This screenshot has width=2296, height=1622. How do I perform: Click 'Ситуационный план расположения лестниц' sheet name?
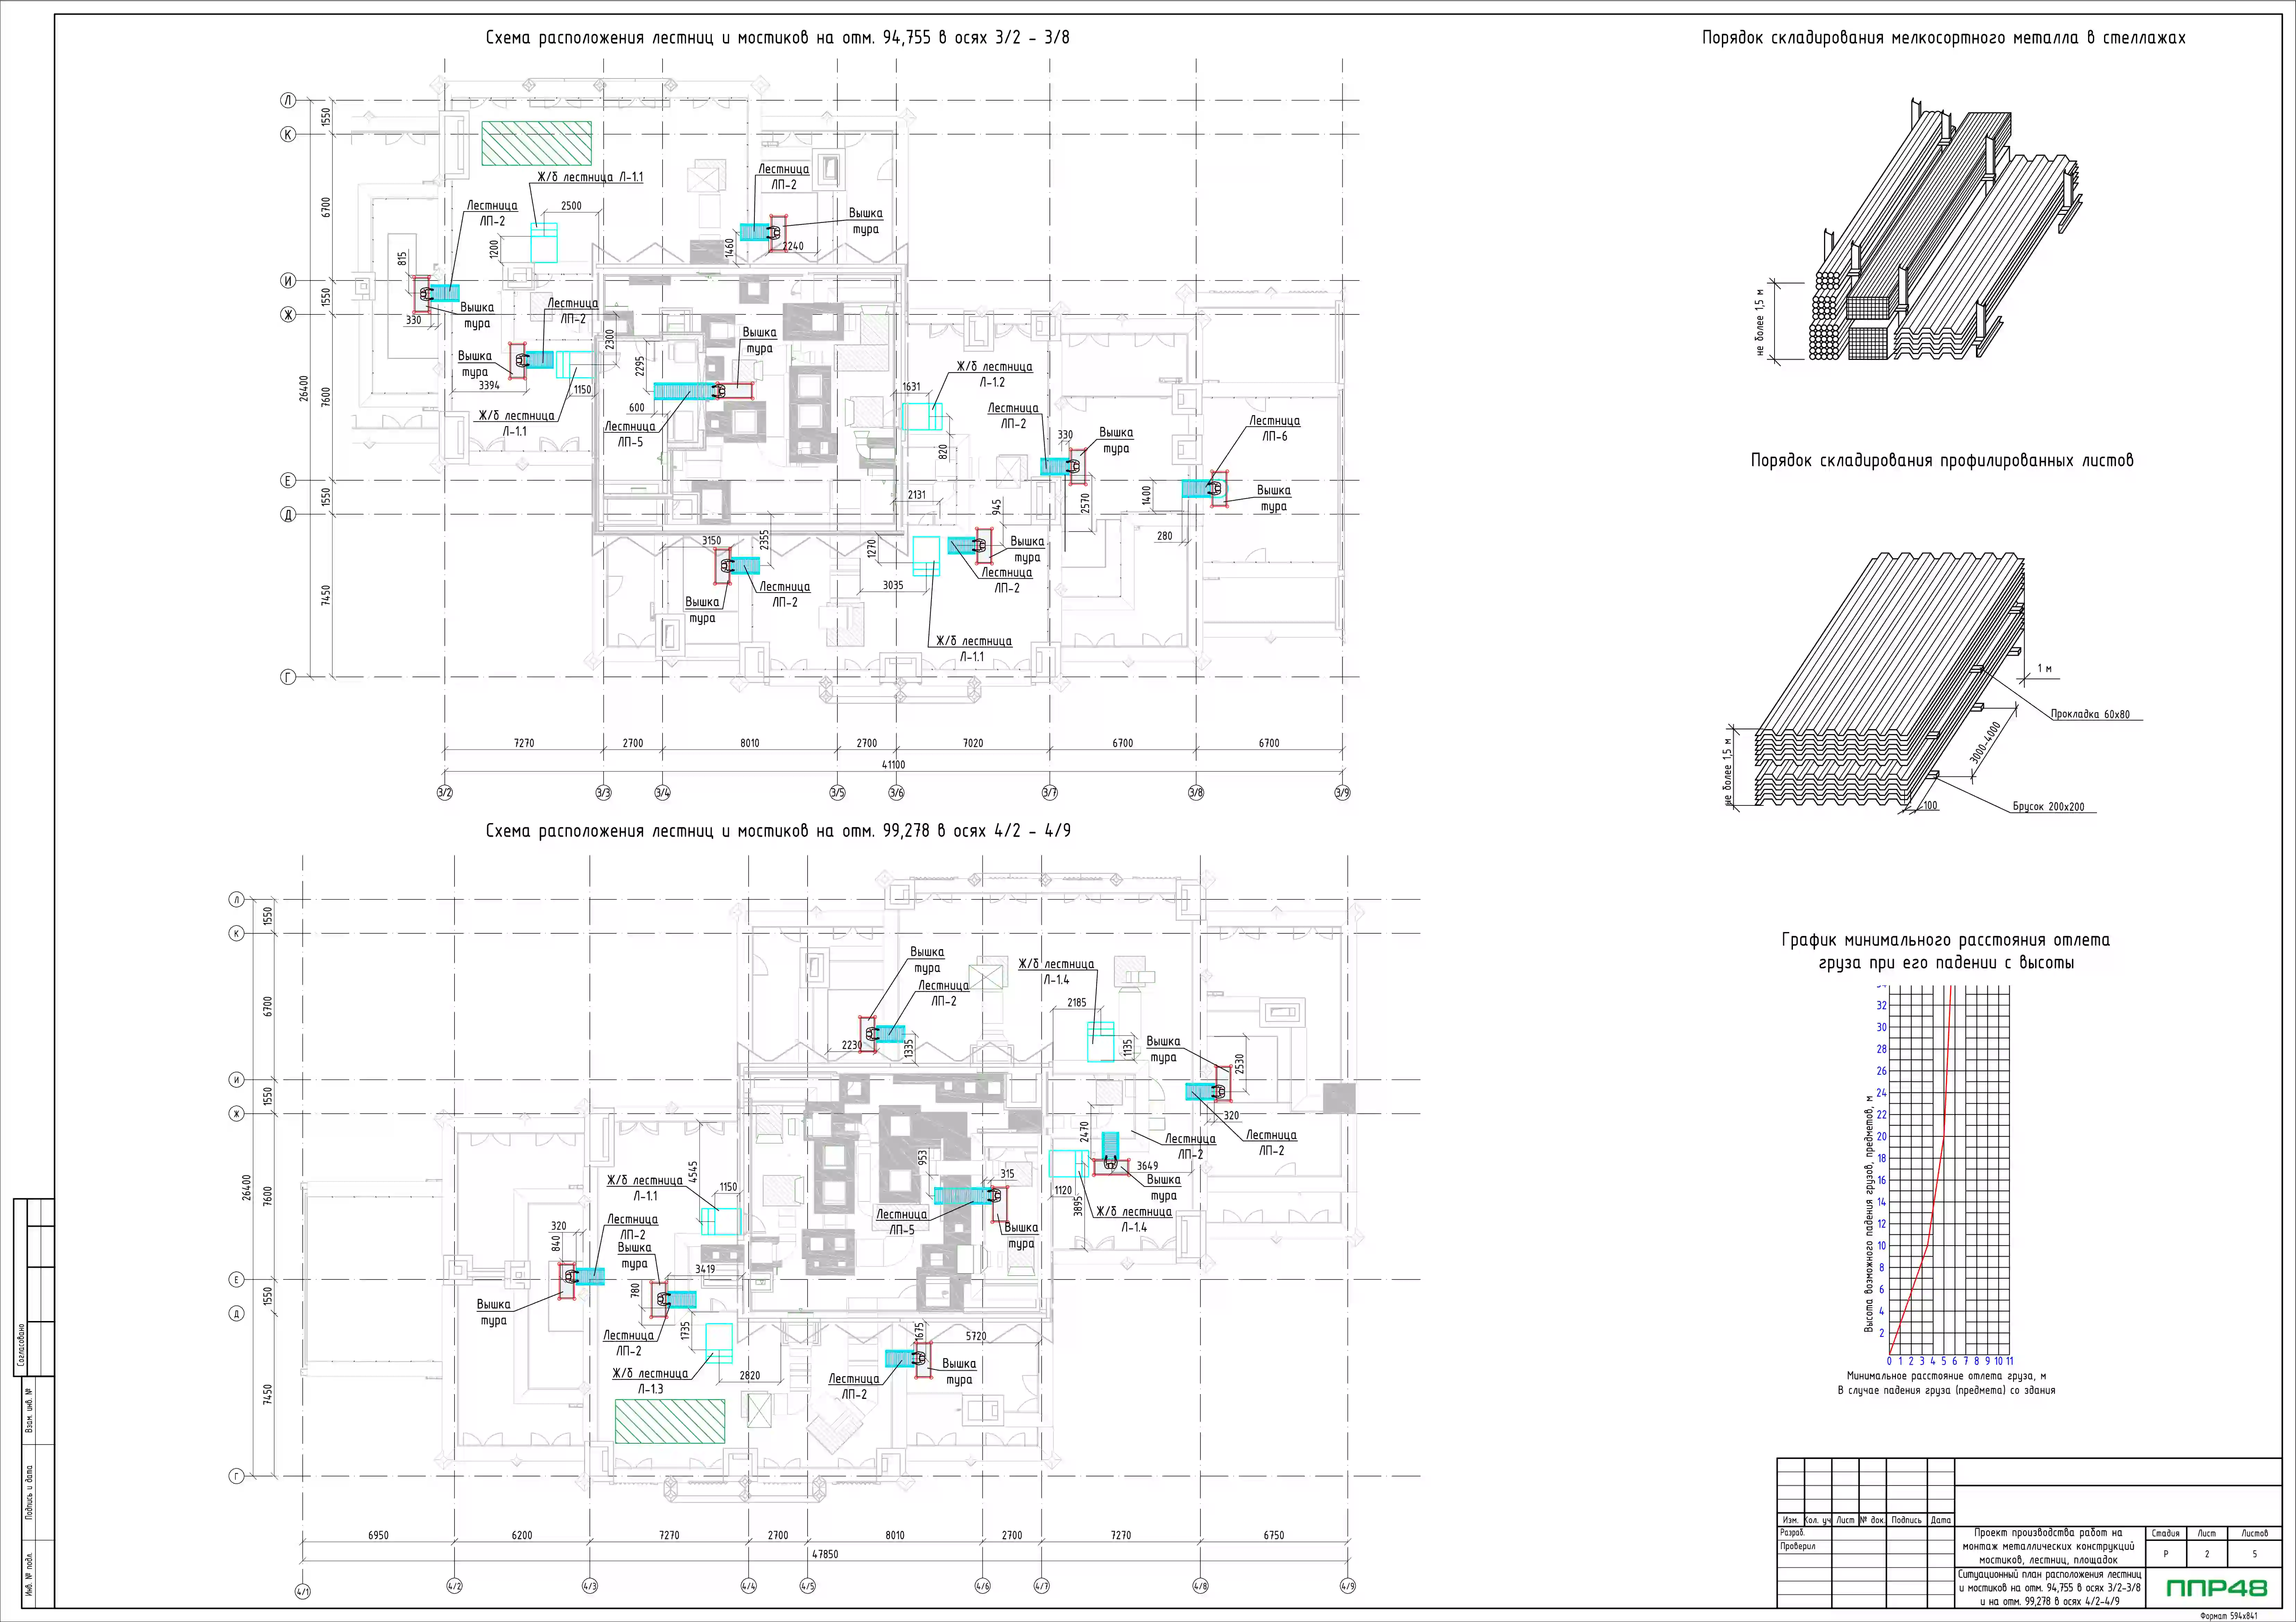tap(2050, 1588)
